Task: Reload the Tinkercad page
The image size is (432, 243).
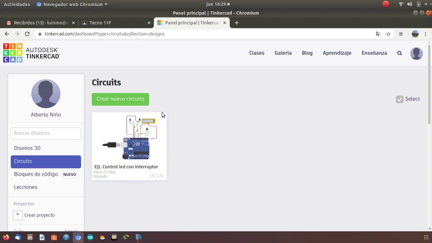Action: 27,34
